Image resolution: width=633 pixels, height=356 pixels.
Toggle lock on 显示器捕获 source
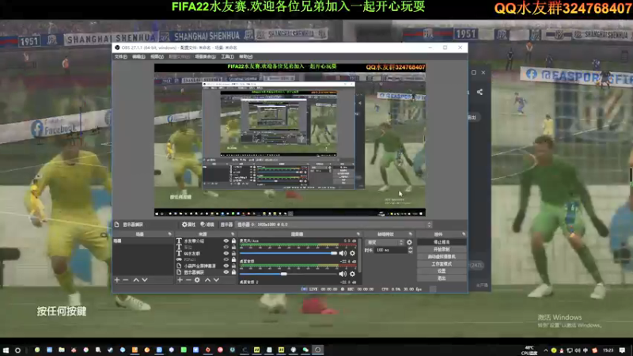coord(233,272)
